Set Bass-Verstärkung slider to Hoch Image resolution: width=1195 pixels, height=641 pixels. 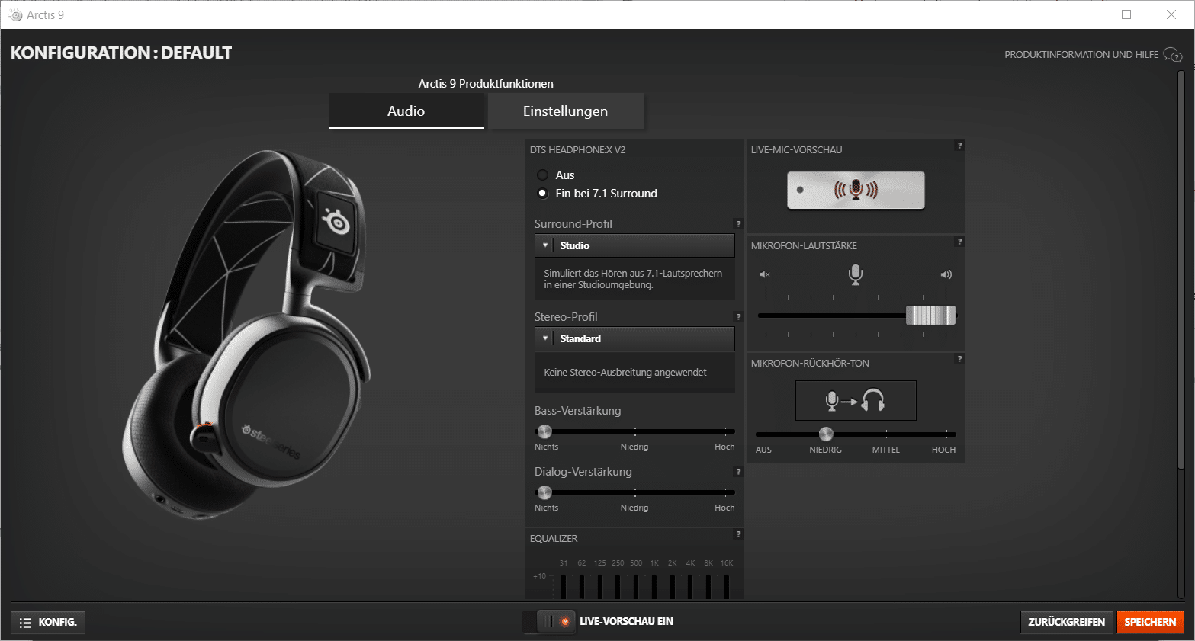point(725,431)
